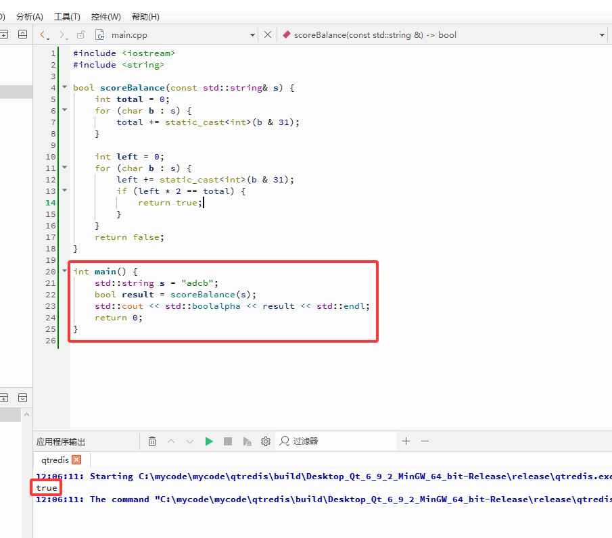Click the expand-down icon in lower left panel

22,398
